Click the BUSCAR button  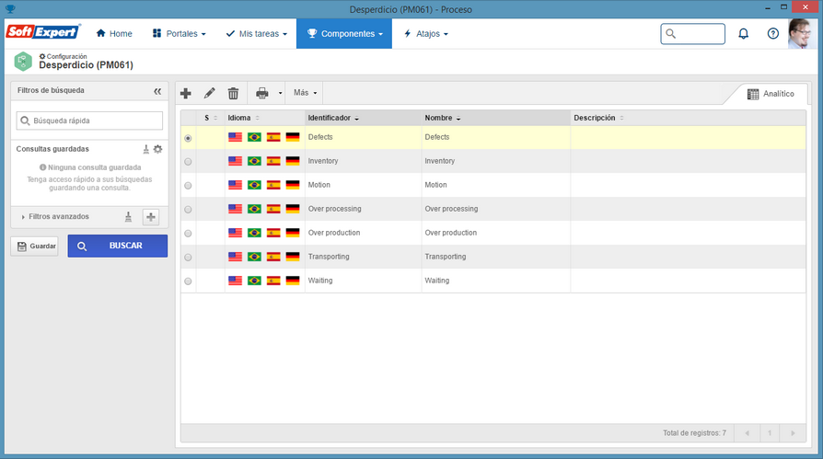(118, 246)
